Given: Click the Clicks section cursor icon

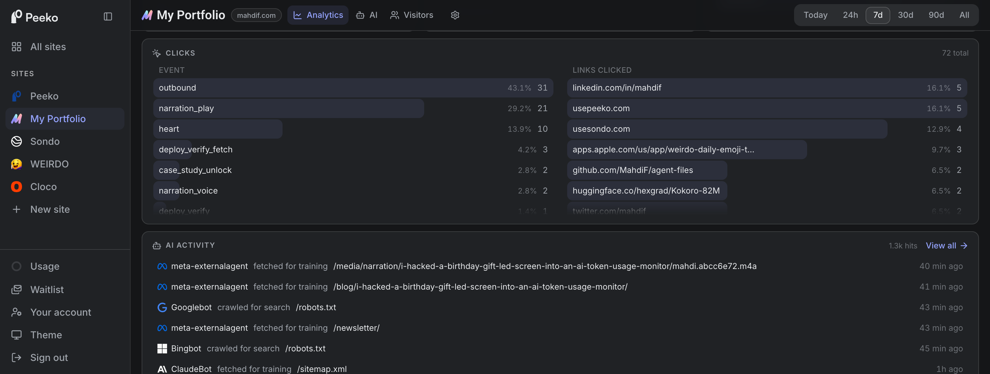Looking at the screenshot, I should [156, 53].
